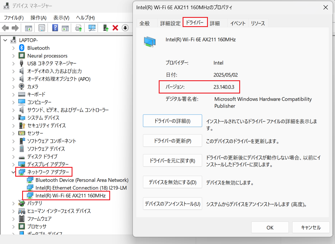Collapse the ネットワーク アダプター category
This screenshot has height=244, width=335.
(13, 172)
